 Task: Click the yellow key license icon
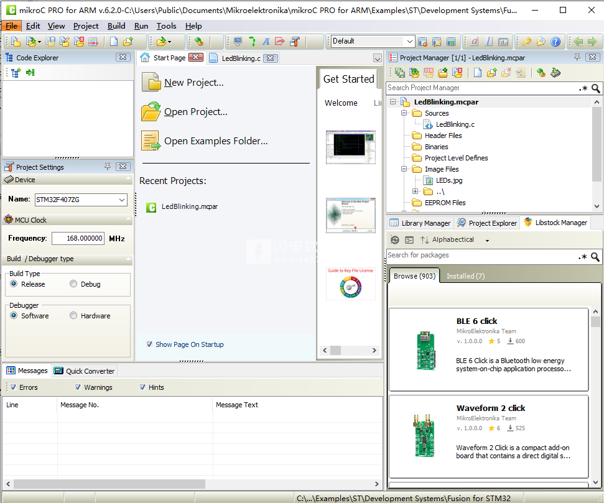coord(527,41)
